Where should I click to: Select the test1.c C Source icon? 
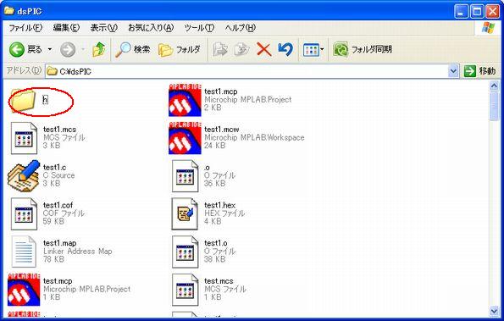pos(24,176)
